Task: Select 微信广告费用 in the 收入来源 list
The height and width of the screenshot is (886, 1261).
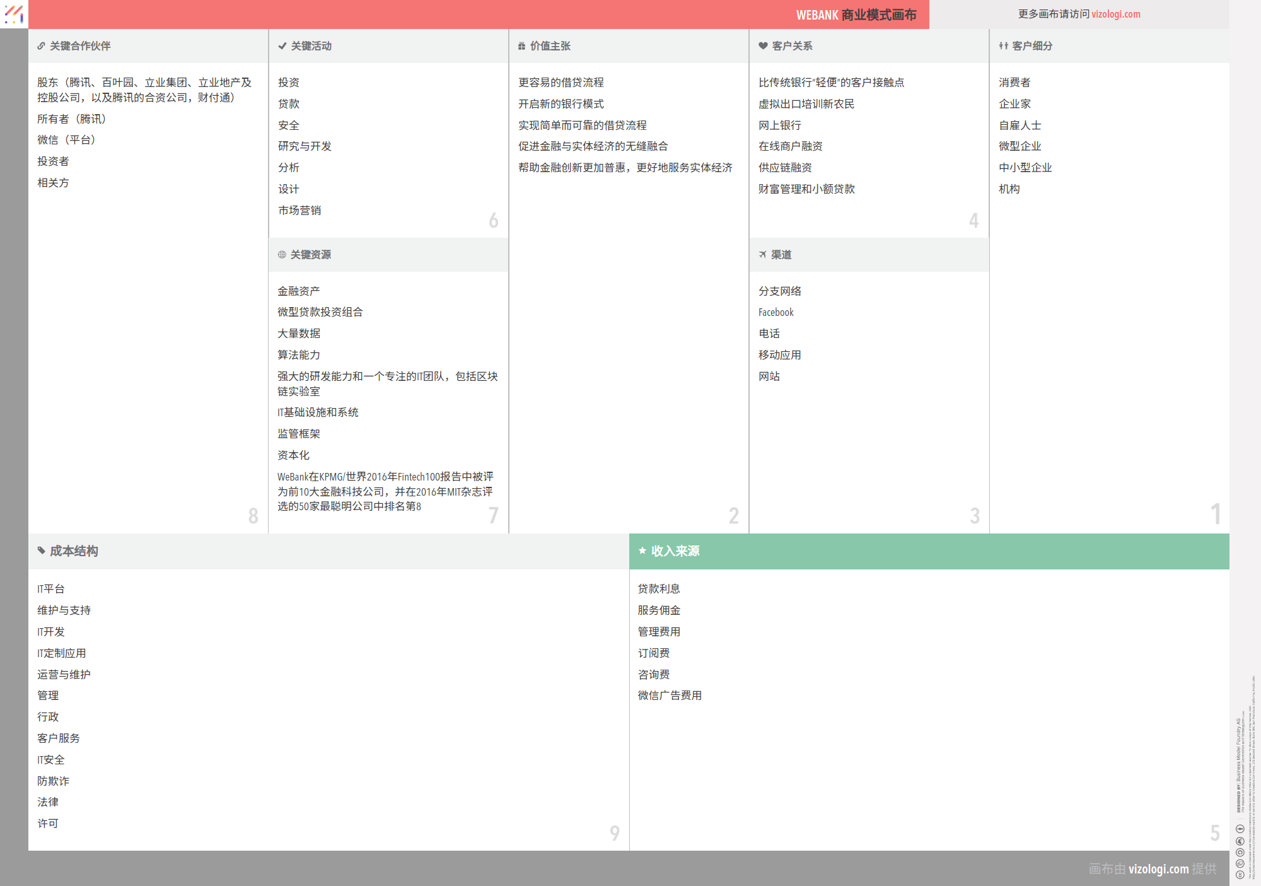Action: coord(670,696)
